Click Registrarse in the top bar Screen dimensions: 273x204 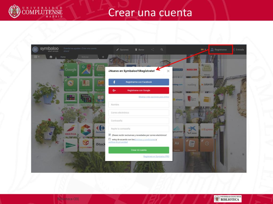pyautogui.click(x=219, y=50)
